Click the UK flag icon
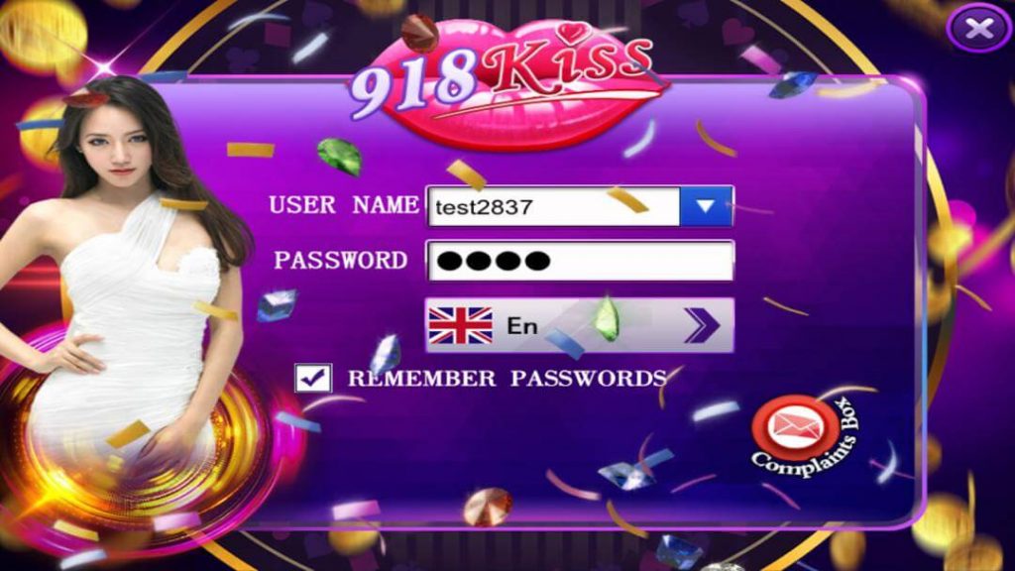This screenshot has width=1015, height=571. [x=460, y=325]
